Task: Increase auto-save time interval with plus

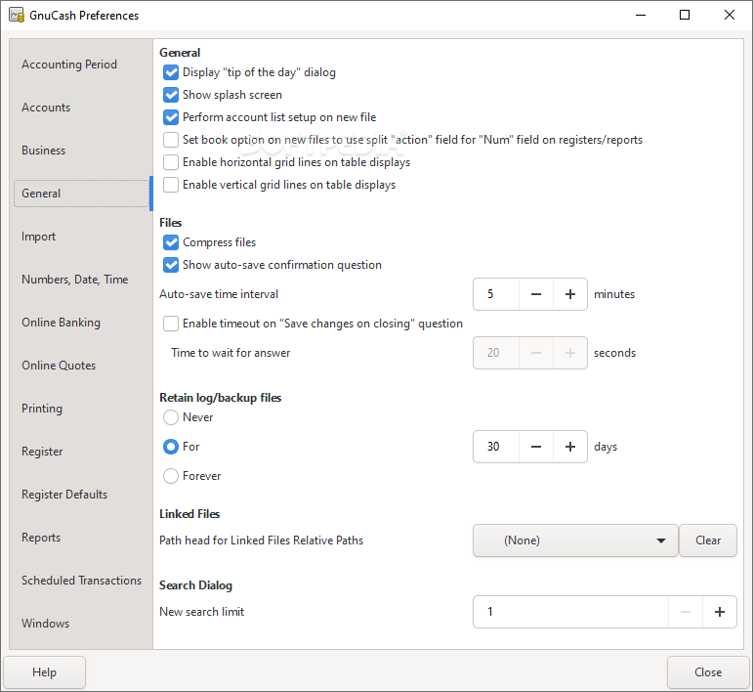Action: pos(570,294)
